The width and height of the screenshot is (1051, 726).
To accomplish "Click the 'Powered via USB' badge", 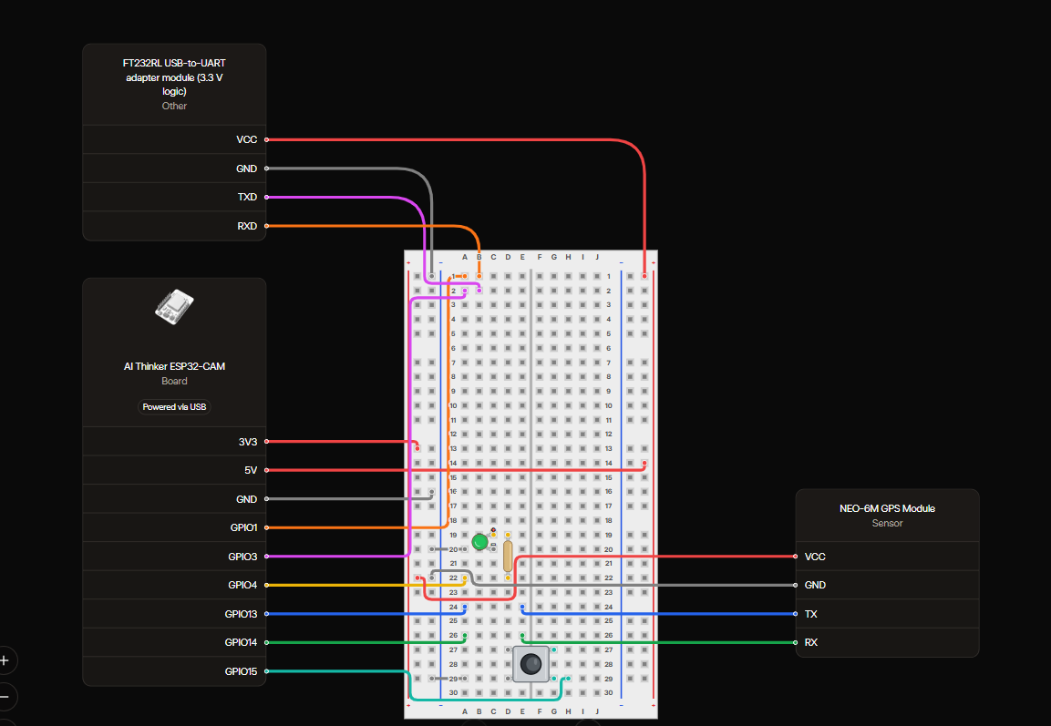I will tap(174, 407).
